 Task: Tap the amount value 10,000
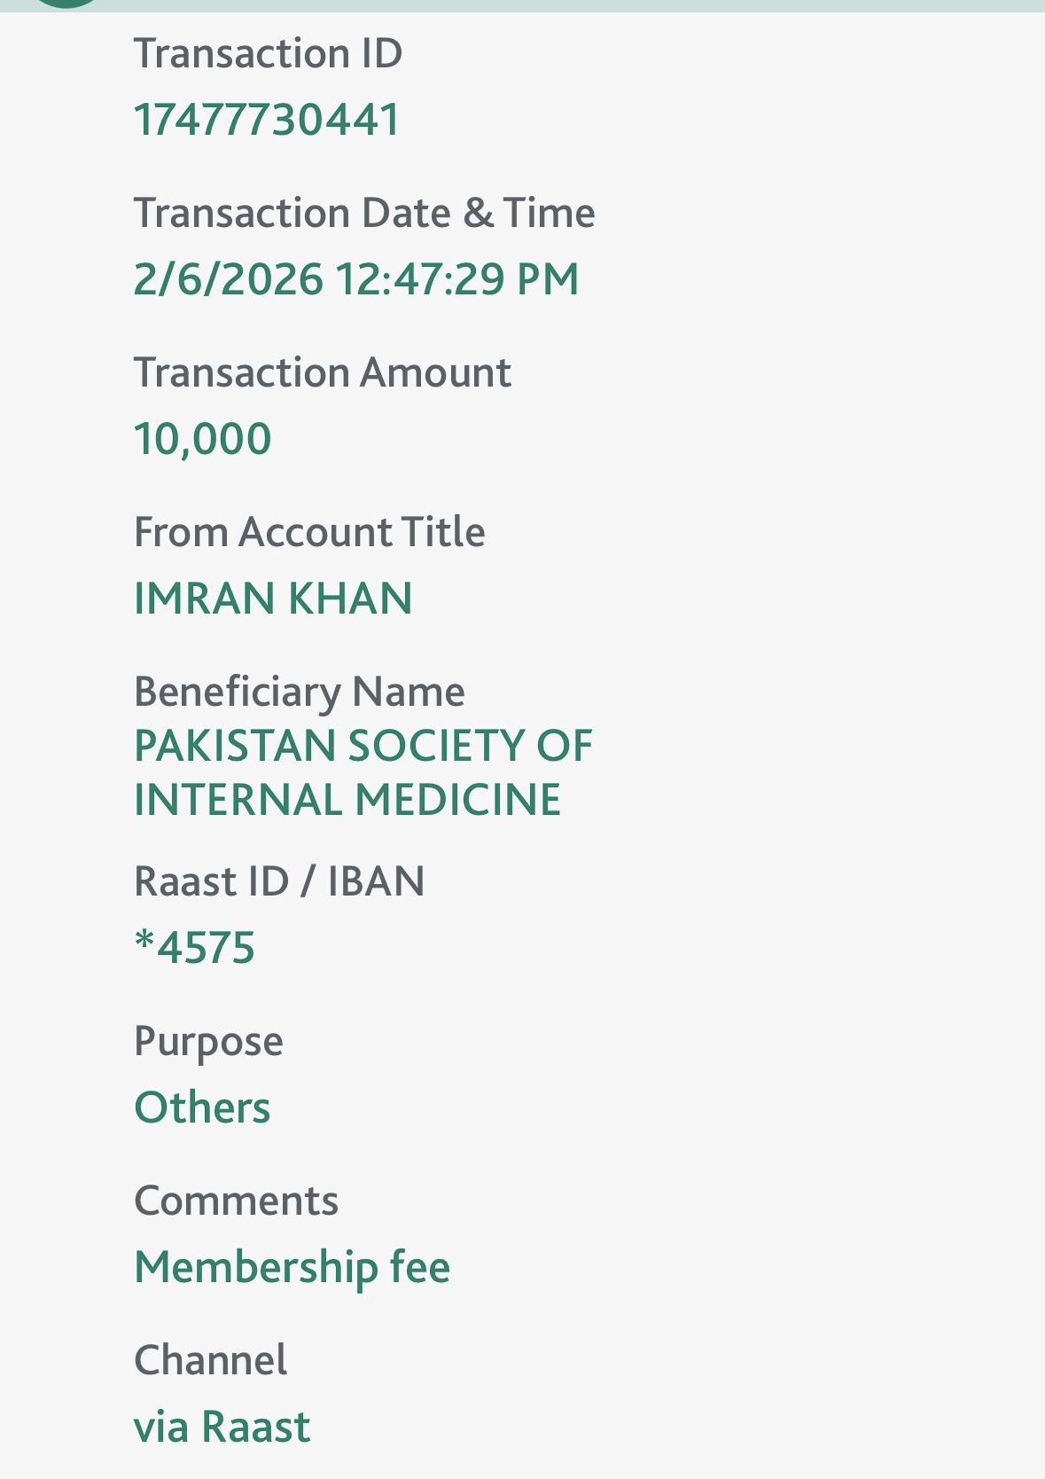202,440
